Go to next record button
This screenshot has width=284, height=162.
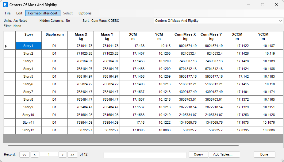tap(63, 155)
